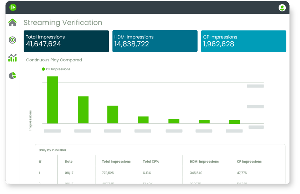This screenshot has width=300, height=194.
Task: Click the Streaming Verification page title
Action: [63, 23]
